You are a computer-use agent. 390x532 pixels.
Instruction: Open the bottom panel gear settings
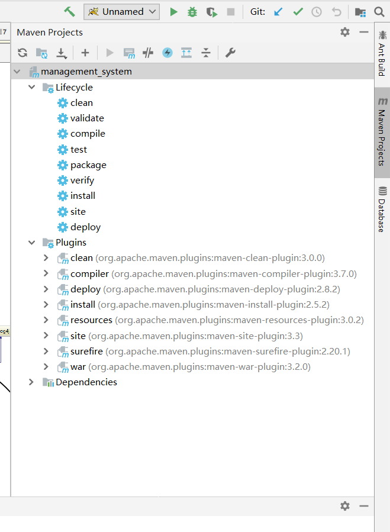345,506
